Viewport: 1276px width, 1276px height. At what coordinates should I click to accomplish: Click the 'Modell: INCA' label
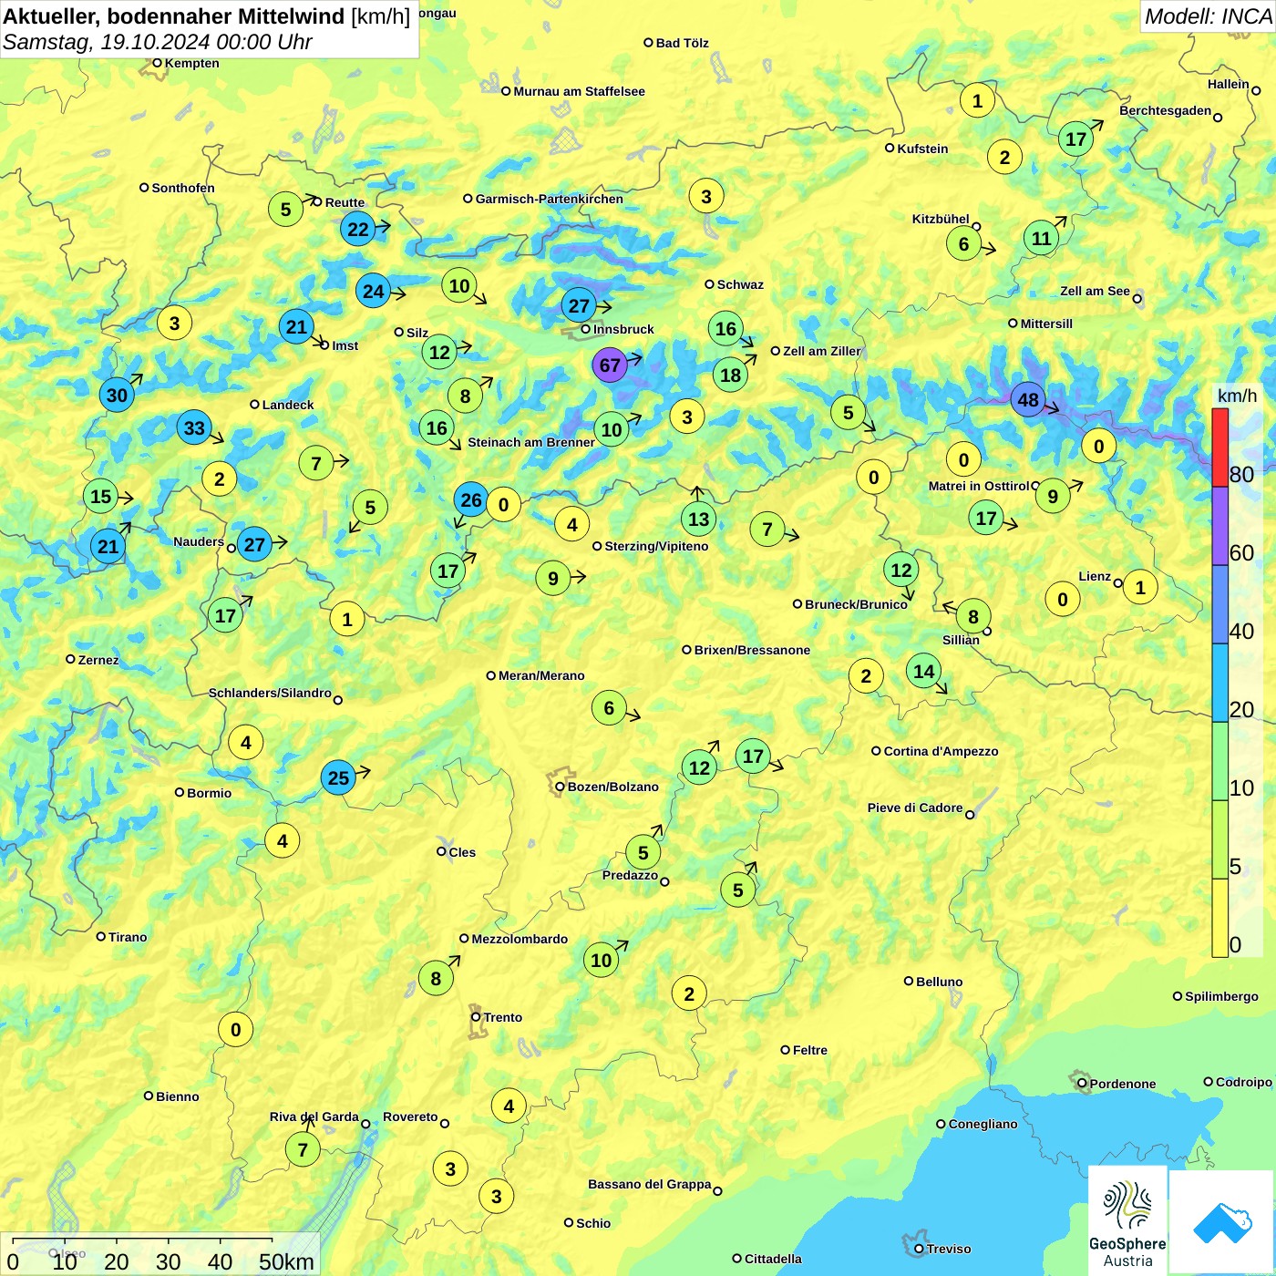[x=1208, y=16]
